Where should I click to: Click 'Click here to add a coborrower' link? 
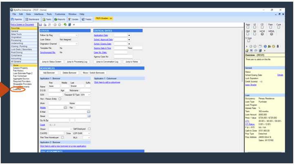[107, 82]
